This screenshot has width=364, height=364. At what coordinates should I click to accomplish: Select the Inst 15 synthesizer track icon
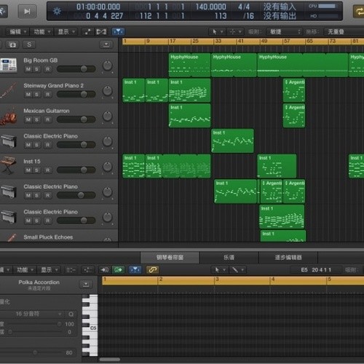pos(9,165)
